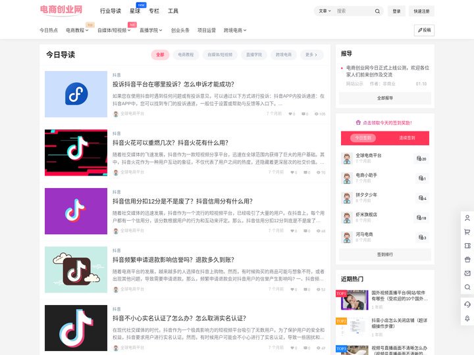Click the 电商创业网 site logo
474x355 pixels.
(x=61, y=10)
